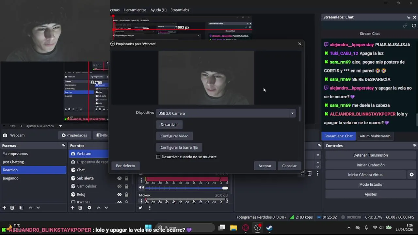Move the selected source up
The height and width of the screenshot is (235, 418).
point(98,208)
